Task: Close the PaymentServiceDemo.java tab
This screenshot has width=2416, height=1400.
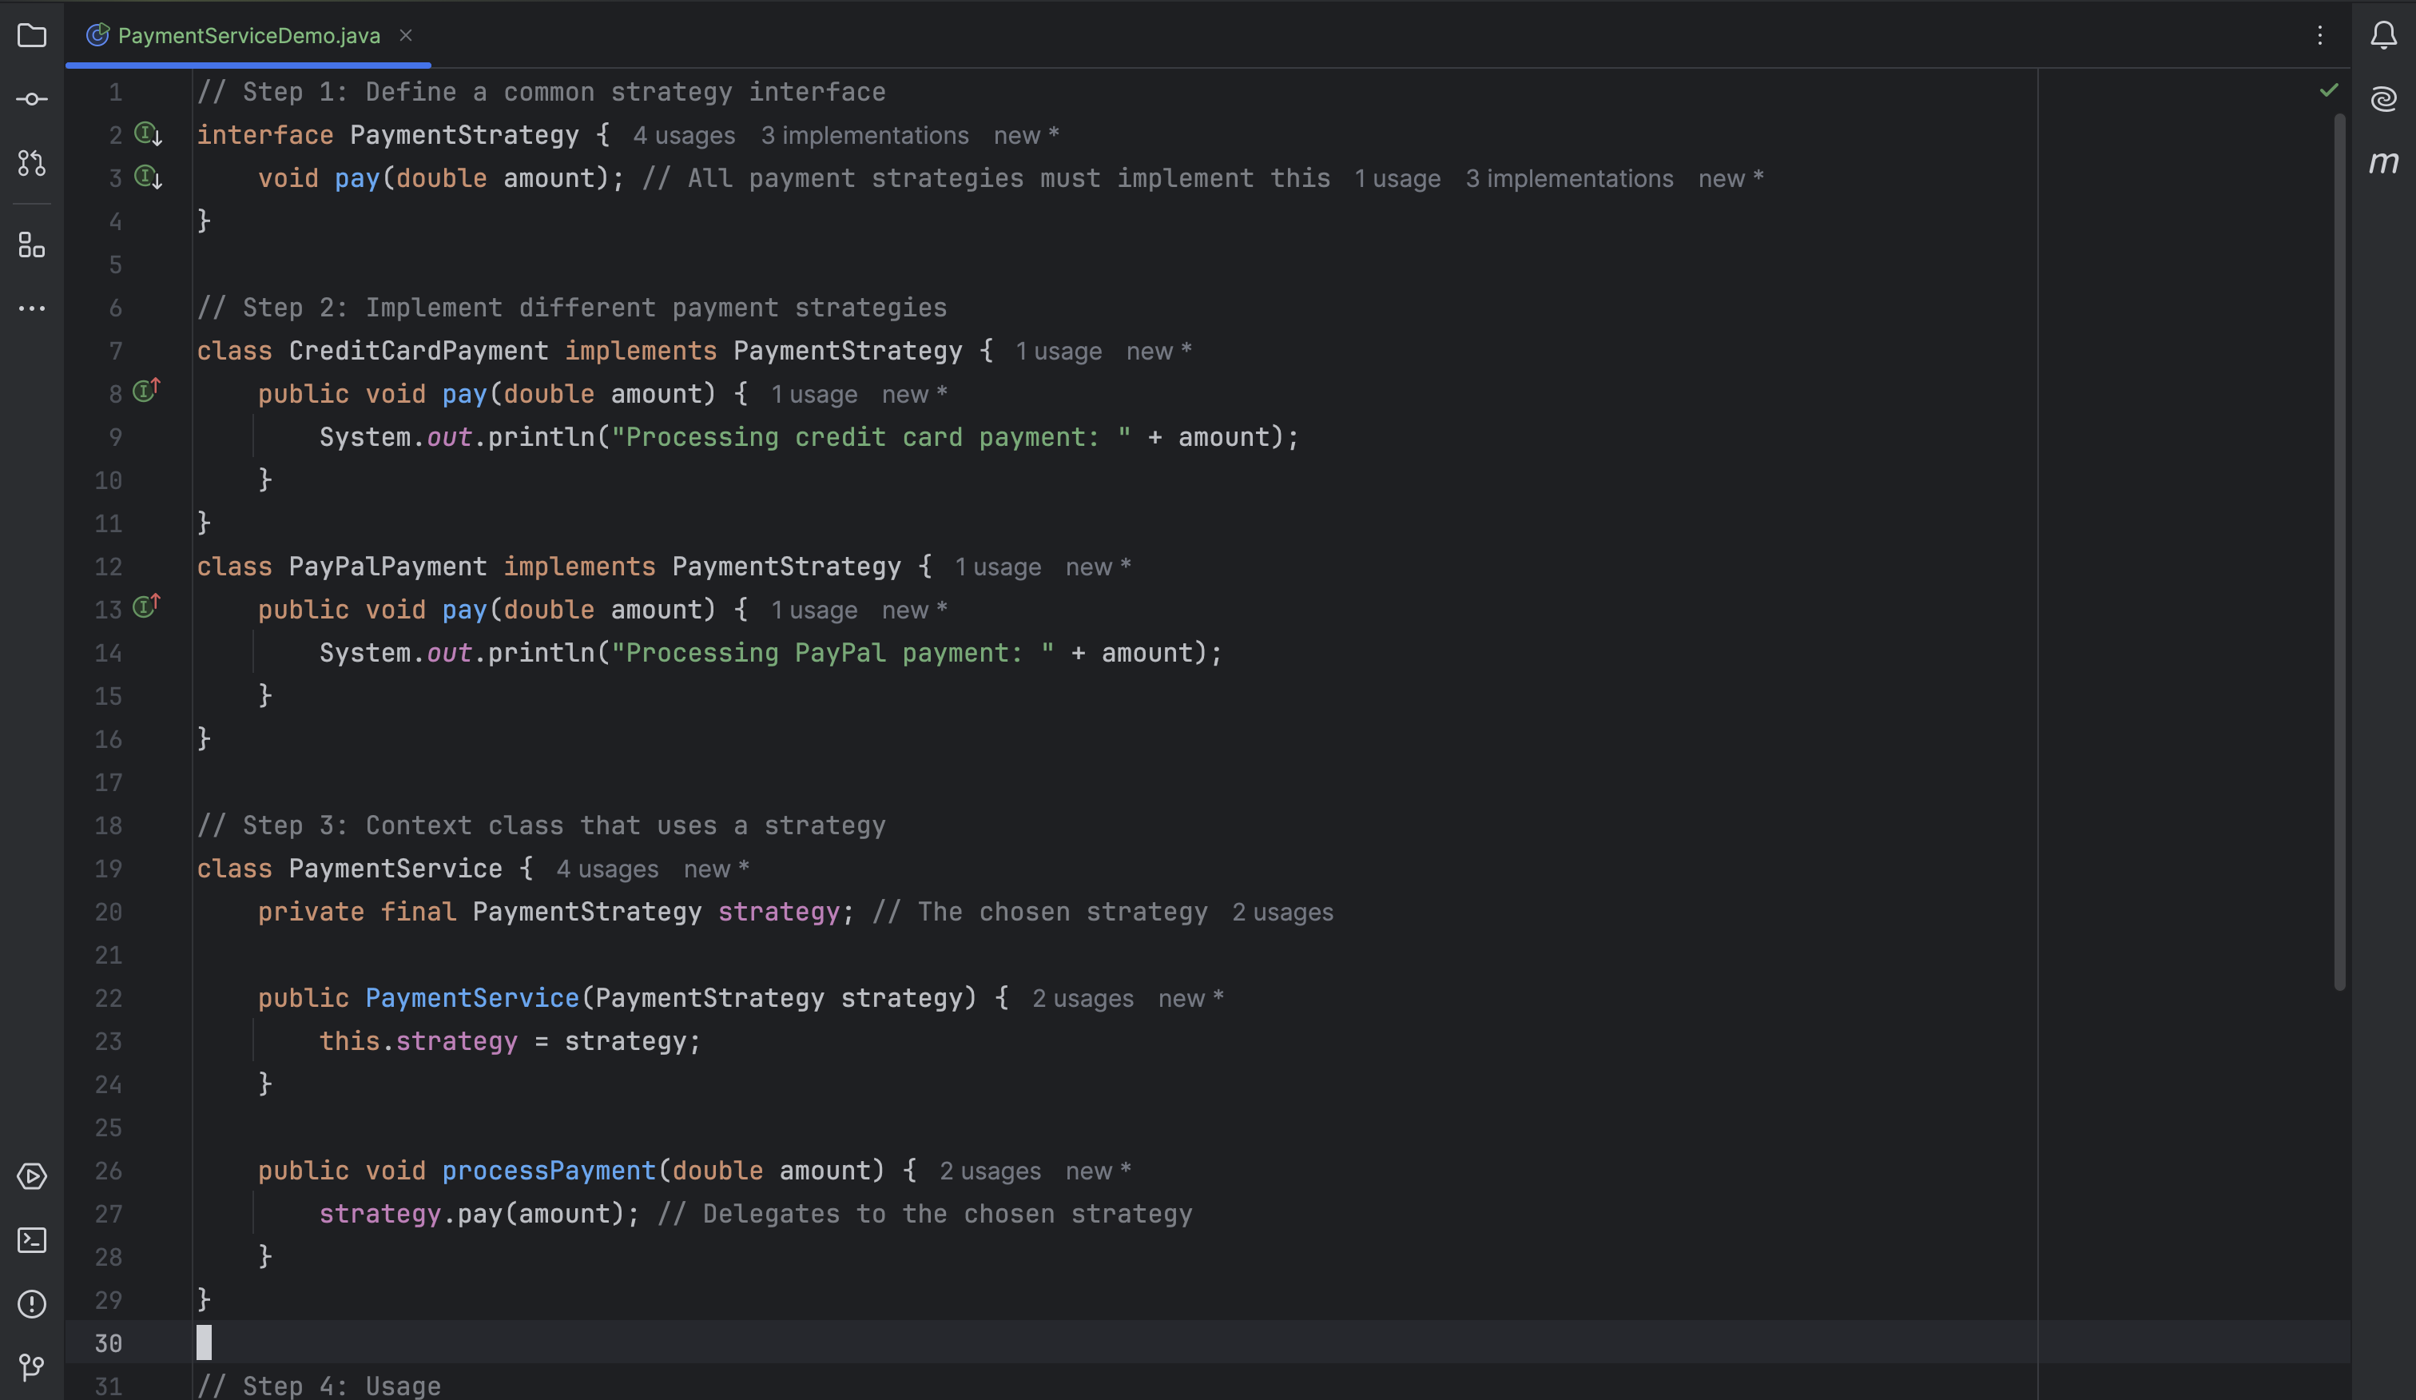Action: (406, 35)
